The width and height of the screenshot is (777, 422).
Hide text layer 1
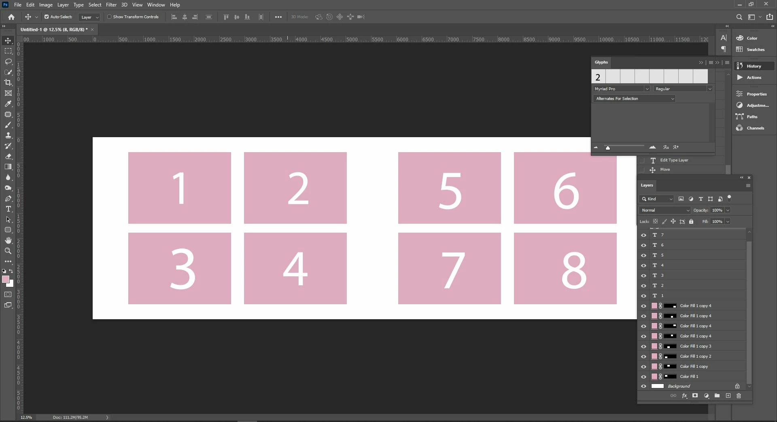[643, 295]
